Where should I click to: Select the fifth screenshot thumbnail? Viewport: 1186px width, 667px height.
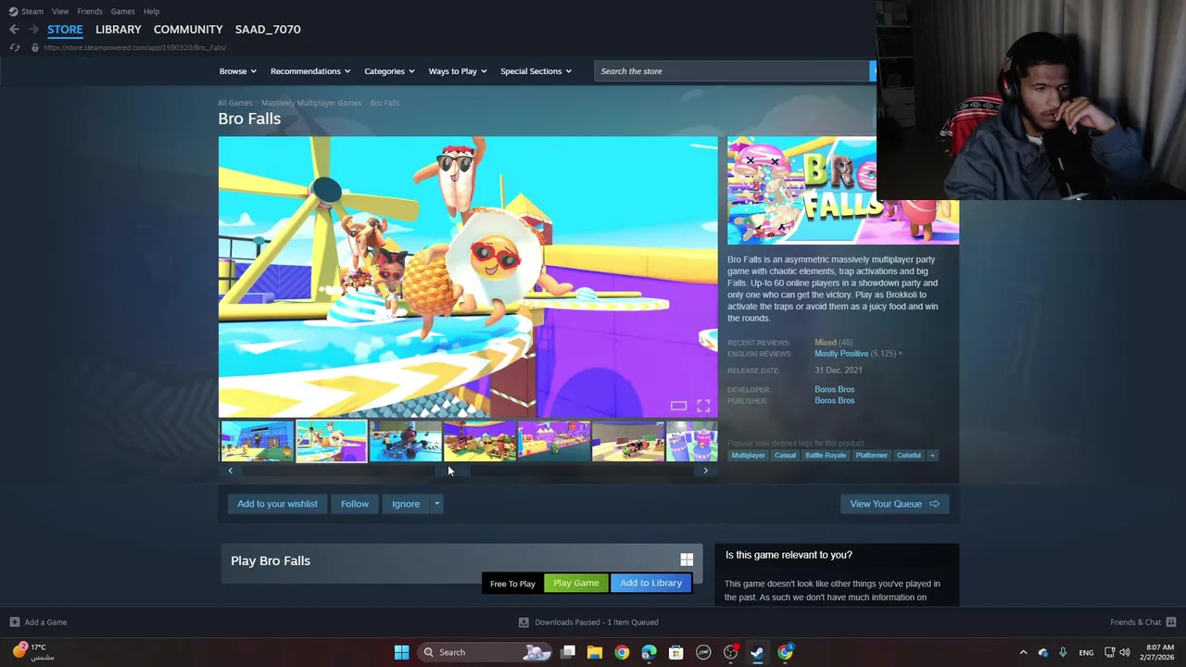(x=553, y=441)
